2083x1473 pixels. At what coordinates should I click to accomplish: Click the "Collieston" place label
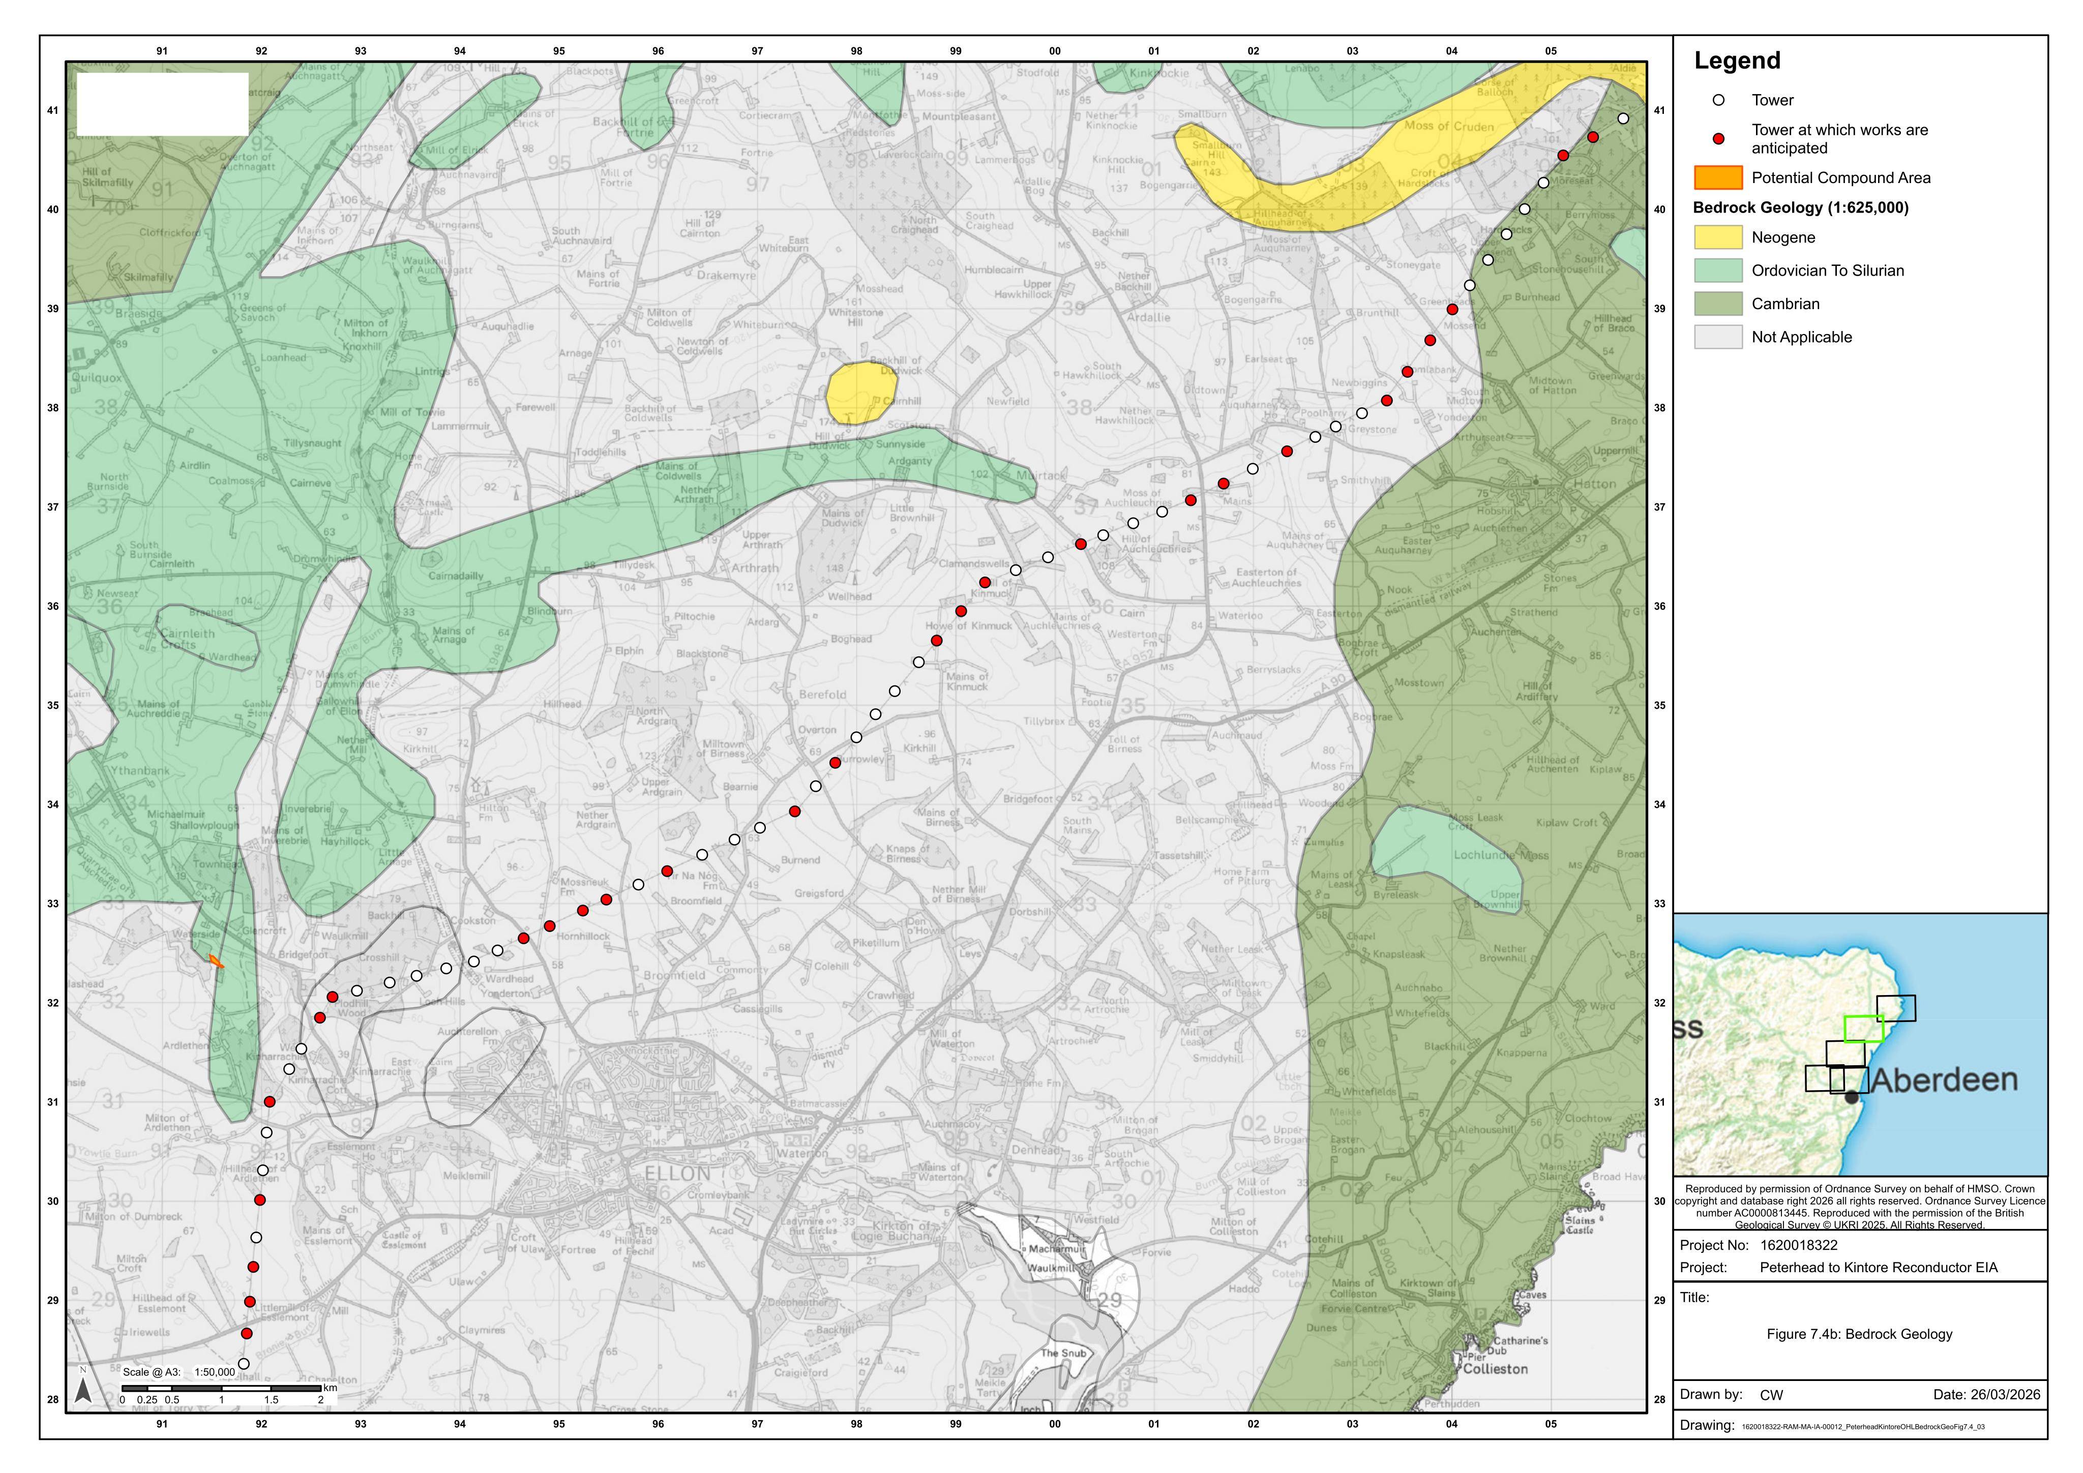coord(1495,1369)
